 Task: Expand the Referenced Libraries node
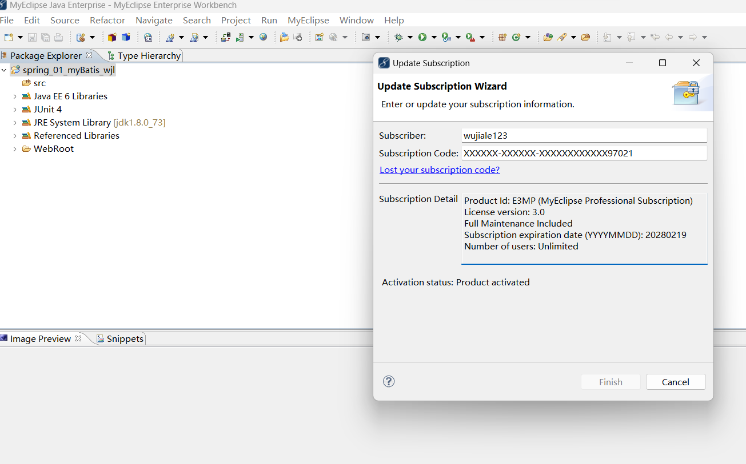click(x=15, y=136)
